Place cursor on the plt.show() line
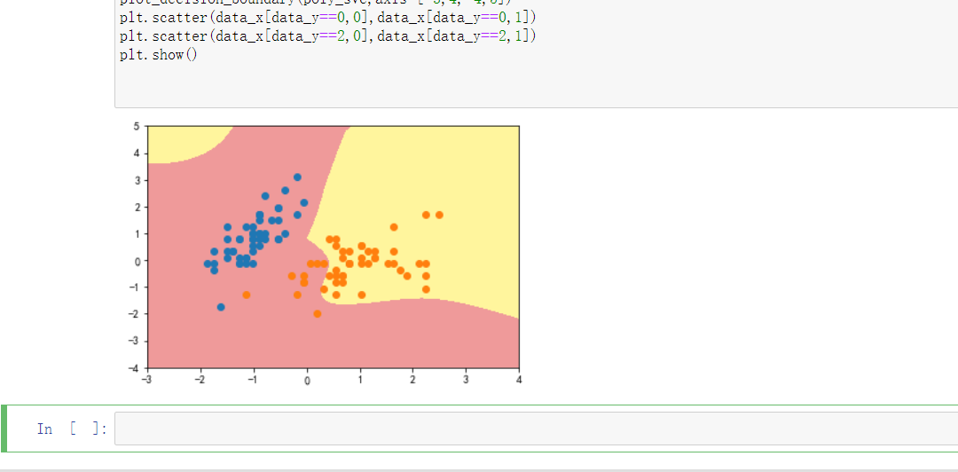 click(x=159, y=55)
